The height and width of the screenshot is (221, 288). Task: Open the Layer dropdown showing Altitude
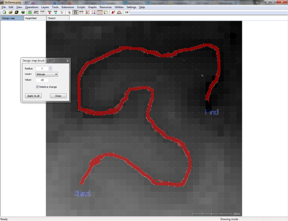[47, 74]
